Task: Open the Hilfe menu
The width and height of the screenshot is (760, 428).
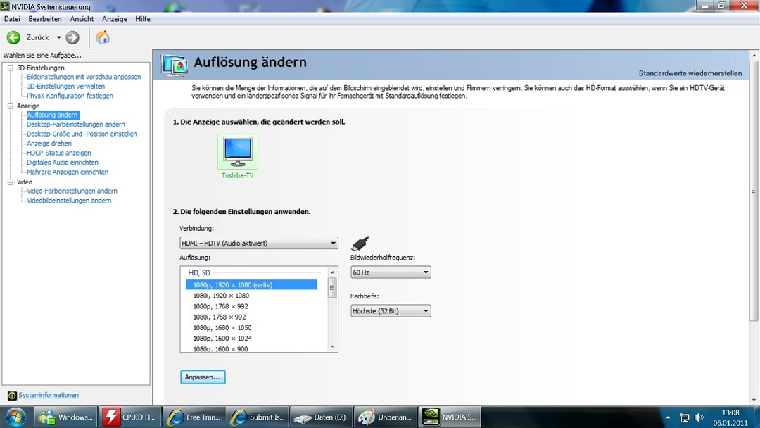Action: click(x=142, y=19)
